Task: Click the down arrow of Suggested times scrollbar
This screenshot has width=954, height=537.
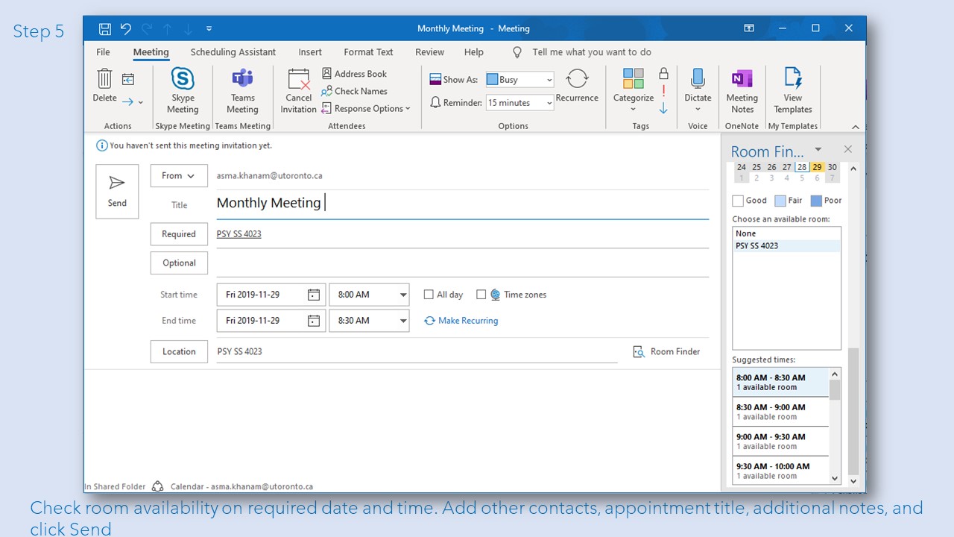Action: pos(835,479)
